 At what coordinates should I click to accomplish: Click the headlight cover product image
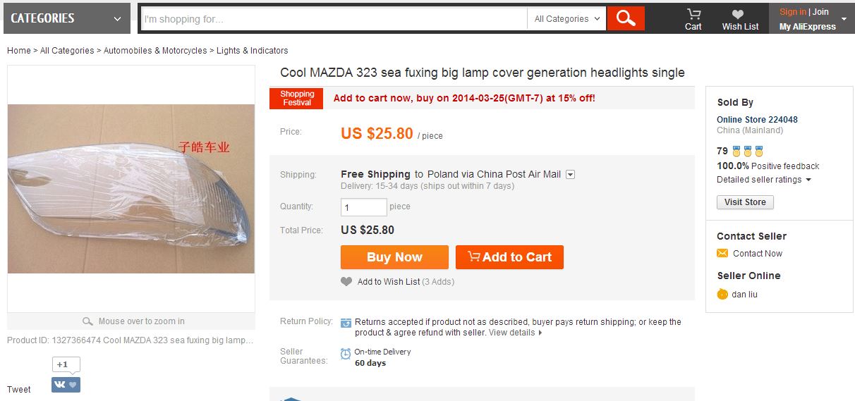click(131, 189)
